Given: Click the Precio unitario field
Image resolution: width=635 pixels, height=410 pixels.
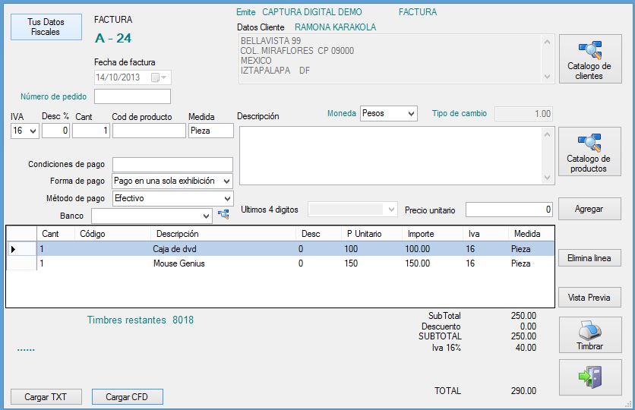Looking at the screenshot, I should click(509, 210).
